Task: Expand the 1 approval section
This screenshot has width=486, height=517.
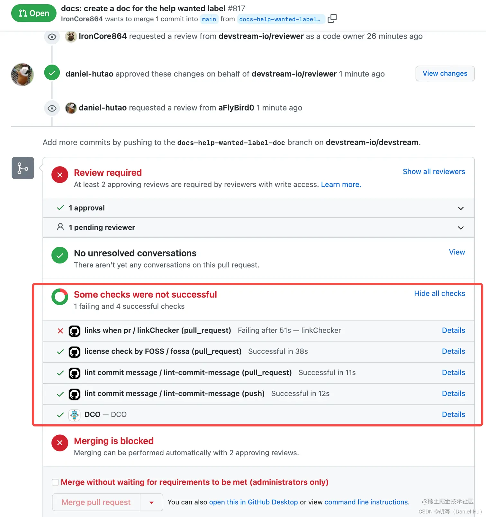Action: pos(461,208)
